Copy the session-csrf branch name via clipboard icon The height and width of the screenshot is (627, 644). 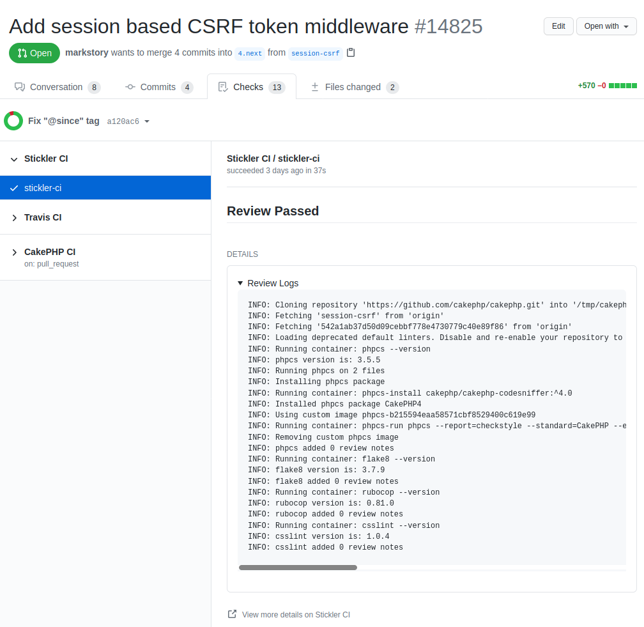(351, 52)
